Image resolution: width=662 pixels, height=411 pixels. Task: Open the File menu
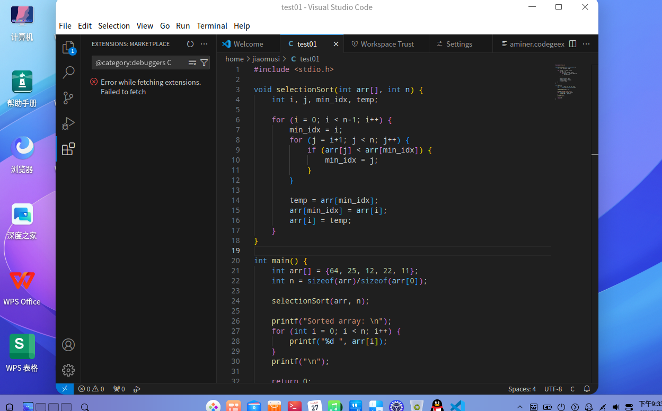(x=65, y=25)
